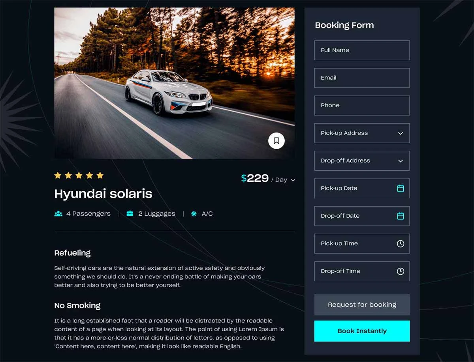Expand the Drop-off Address dropdown
This screenshot has width=474, height=362.
coord(362,161)
